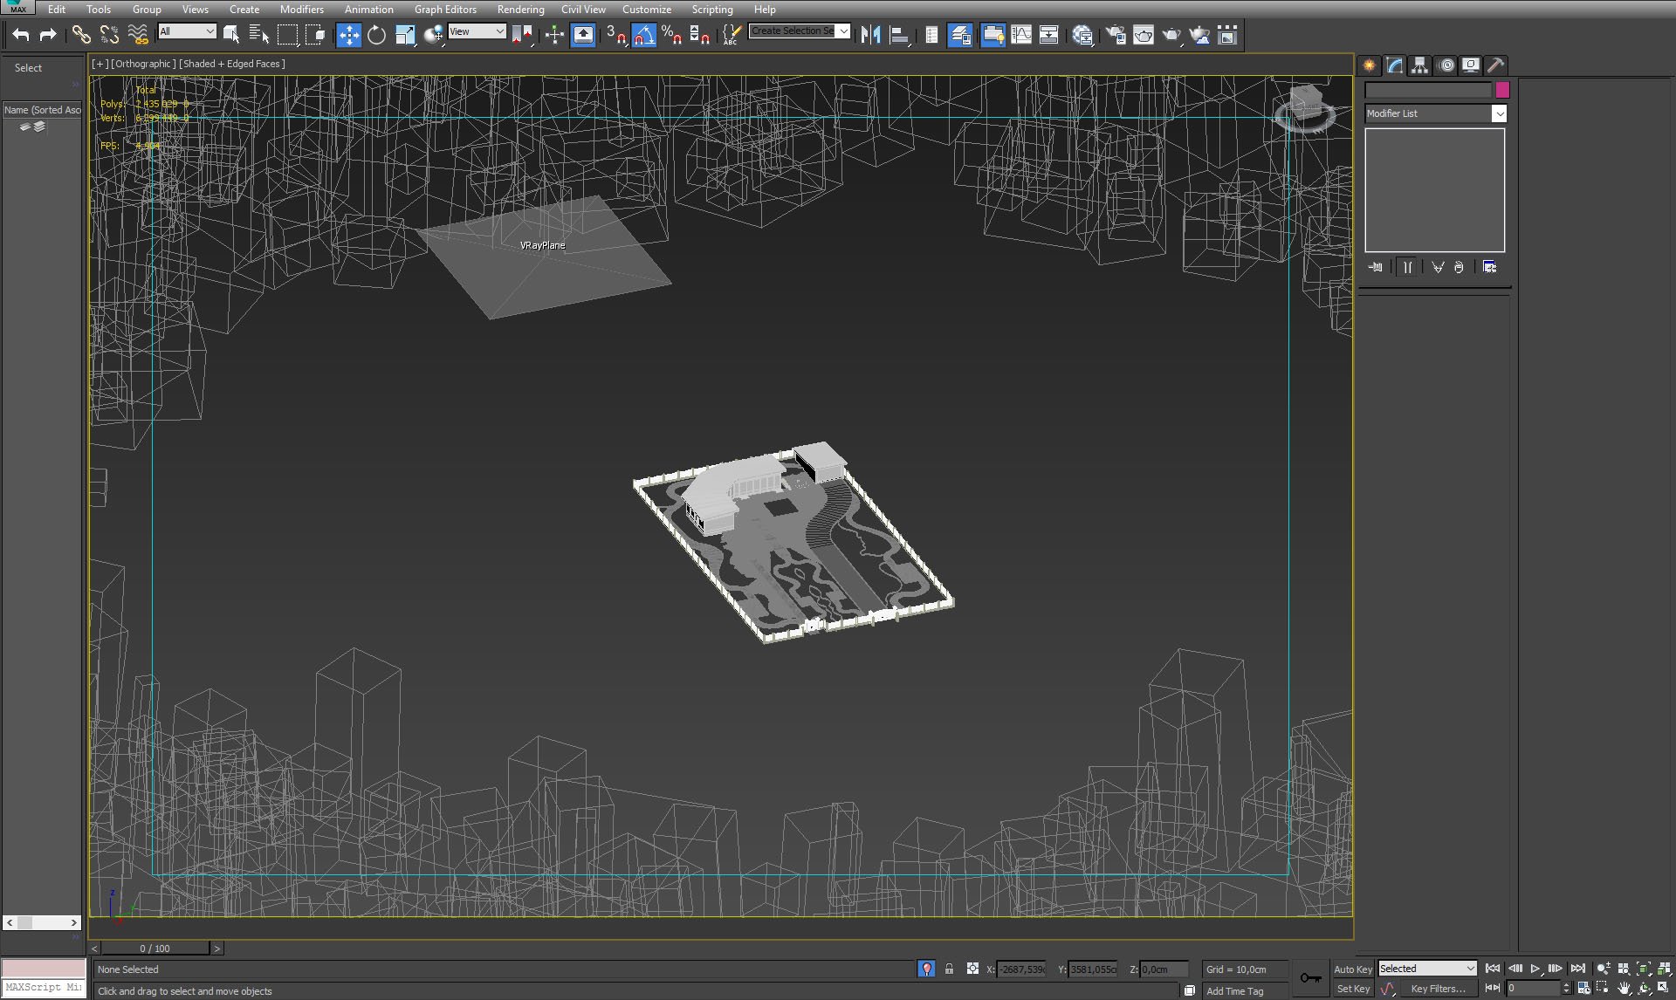The height and width of the screenshot is (1000, 1676).
Task: Open the Shaded + Edged Faces shading menu
Action: click(232, 64)
